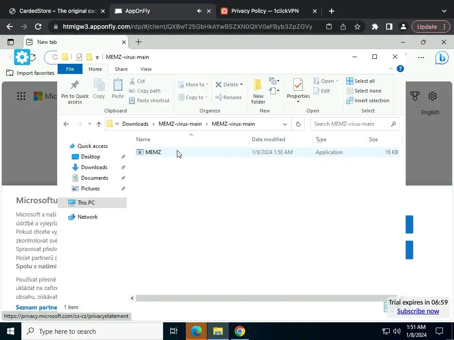
Task: Sort by Name column header
Action: tap(192, 139)
